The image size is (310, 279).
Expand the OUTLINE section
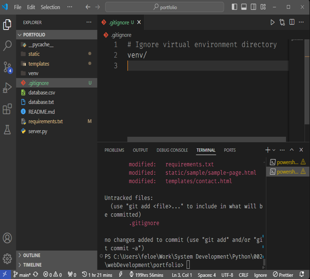32,255
